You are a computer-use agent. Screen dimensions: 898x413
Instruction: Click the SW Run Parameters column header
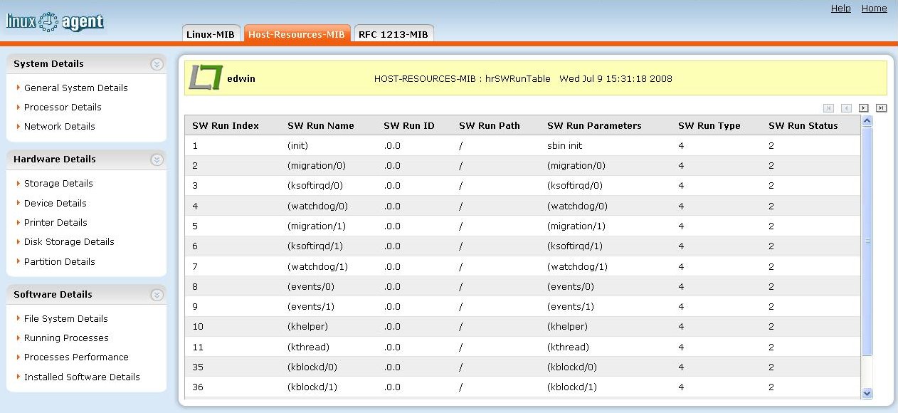(x=594, y=126)
